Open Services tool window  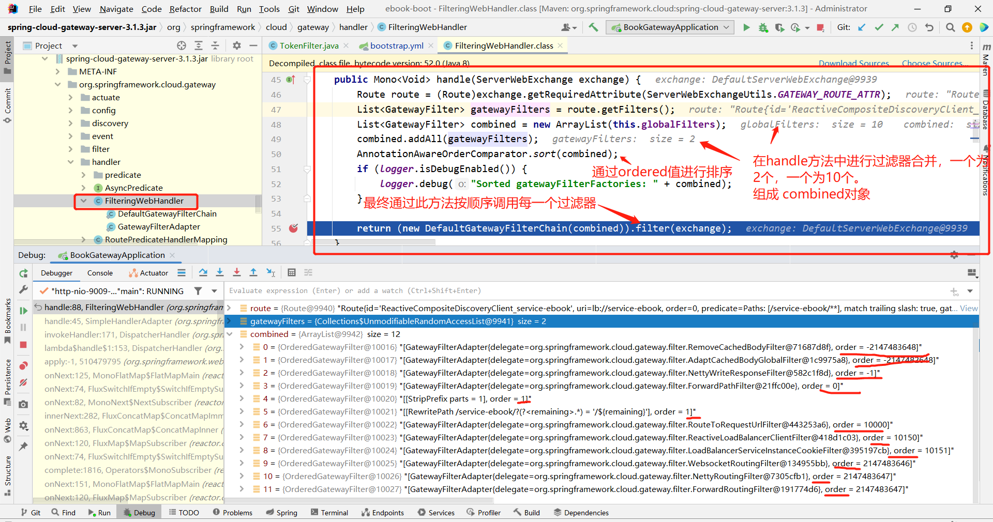436,513
